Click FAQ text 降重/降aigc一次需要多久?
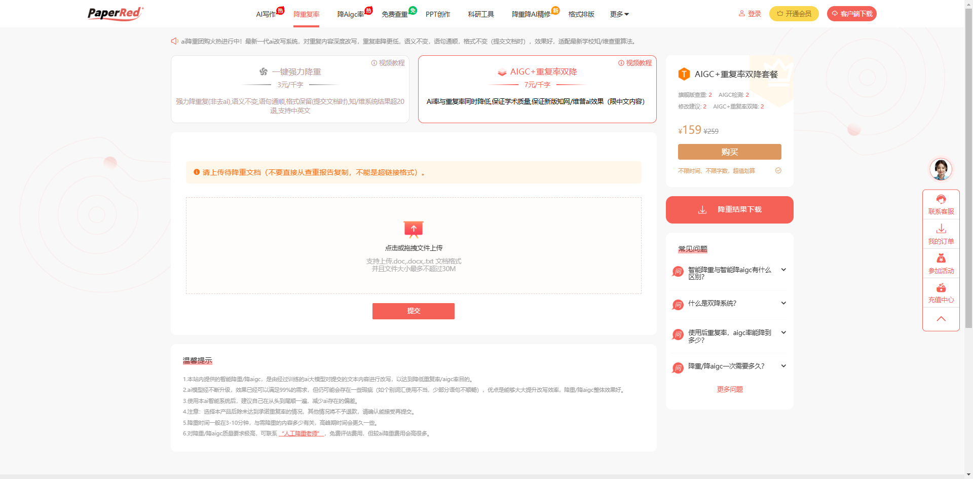The image size is (973, 479). (726, 366)
